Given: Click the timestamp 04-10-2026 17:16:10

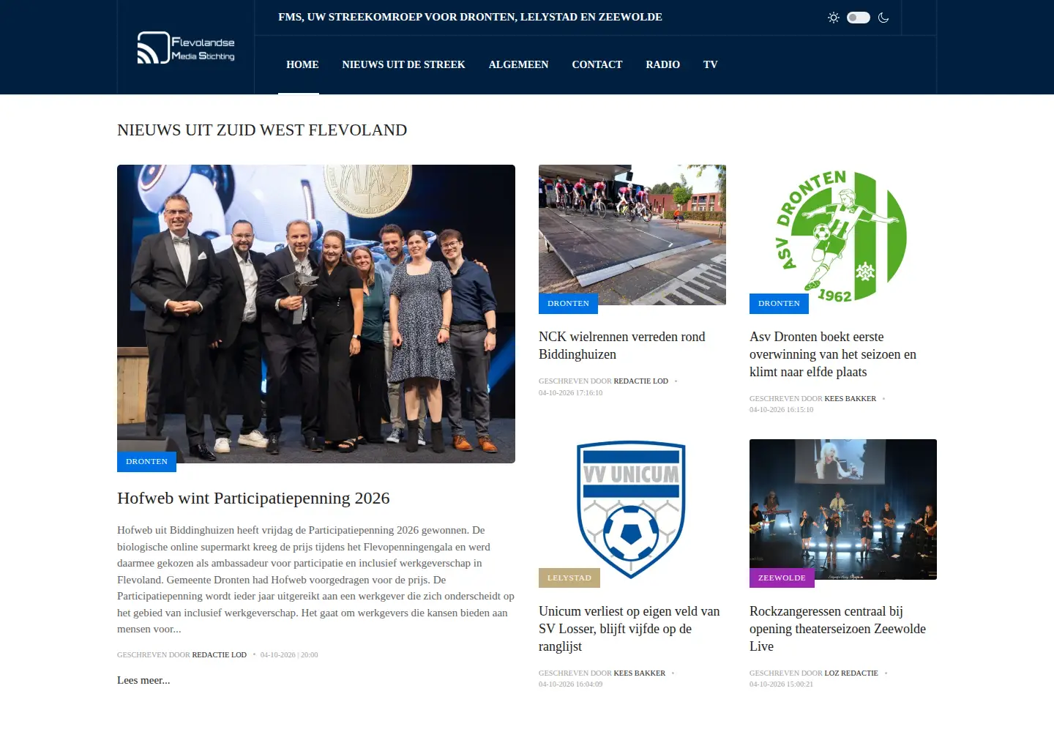Looking at the screenshot, I should (570, 392).
